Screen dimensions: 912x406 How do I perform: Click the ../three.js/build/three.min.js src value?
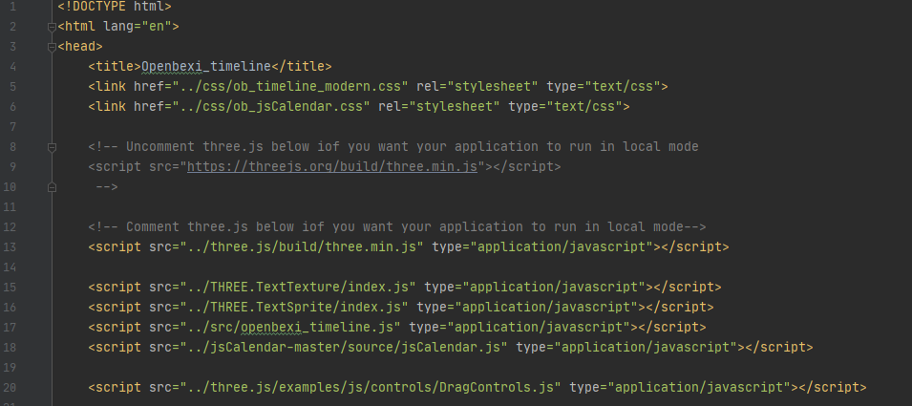click(302, 246)
